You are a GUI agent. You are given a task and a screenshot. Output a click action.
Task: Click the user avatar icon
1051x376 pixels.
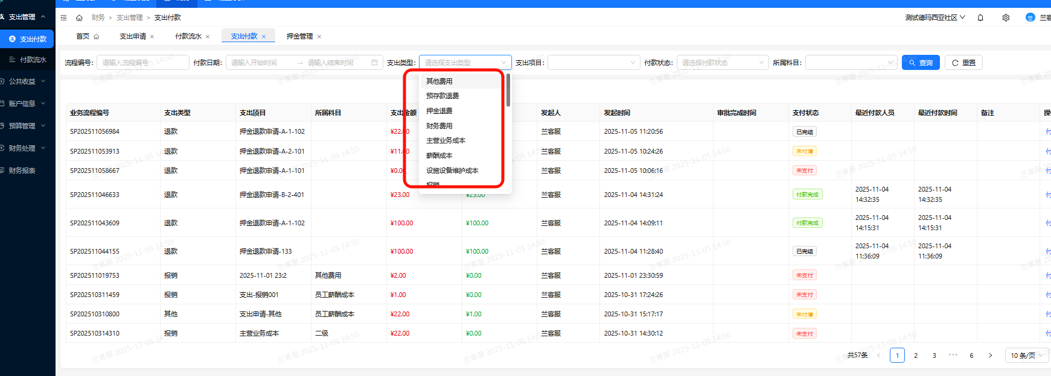[1030, 17]
